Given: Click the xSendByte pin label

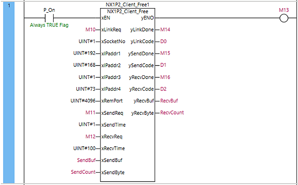Looking at the screenshot, I should (113, 173).
